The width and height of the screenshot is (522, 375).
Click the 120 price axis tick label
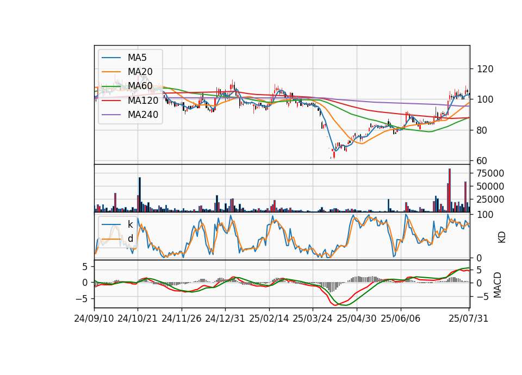(485, 69)
